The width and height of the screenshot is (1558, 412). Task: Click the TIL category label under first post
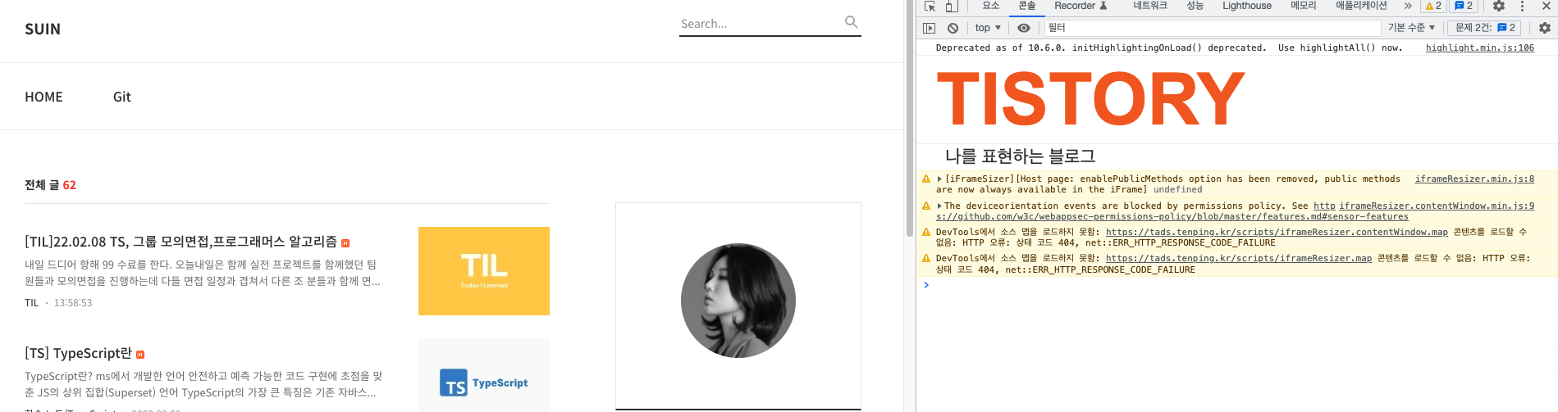(x=32, y=303)
